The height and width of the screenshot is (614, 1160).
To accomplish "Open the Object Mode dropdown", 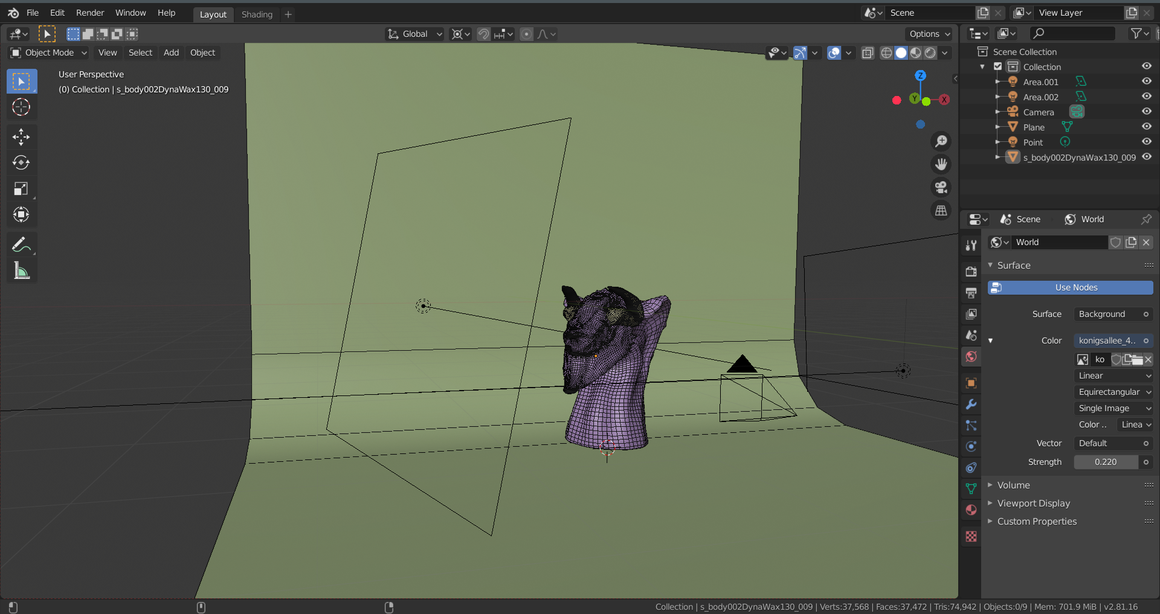I will [x=48, y=53].
